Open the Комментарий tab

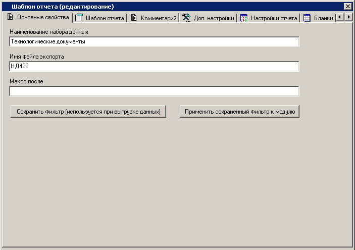click(x=158, y=18)
